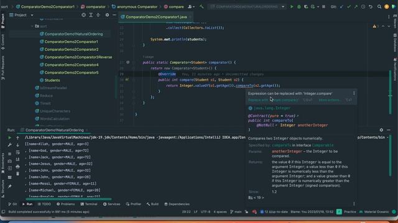Toggle soft-wrap in Run console
Image resolution: width=398 pixels, height=223 pixels.
pyautogui.click(x=17, y=152)
